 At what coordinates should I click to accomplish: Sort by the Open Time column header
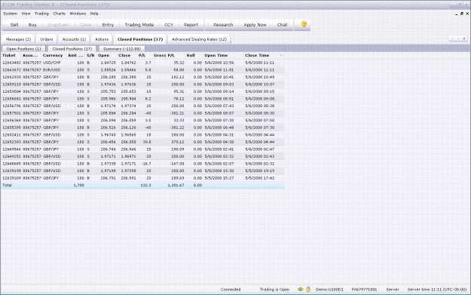click(x=216, y=55)
